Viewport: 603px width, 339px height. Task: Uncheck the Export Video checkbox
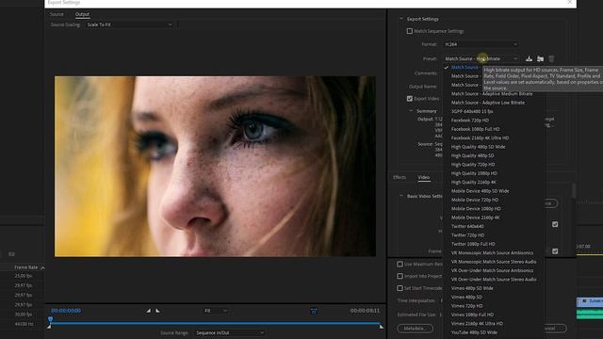point(410,99)
